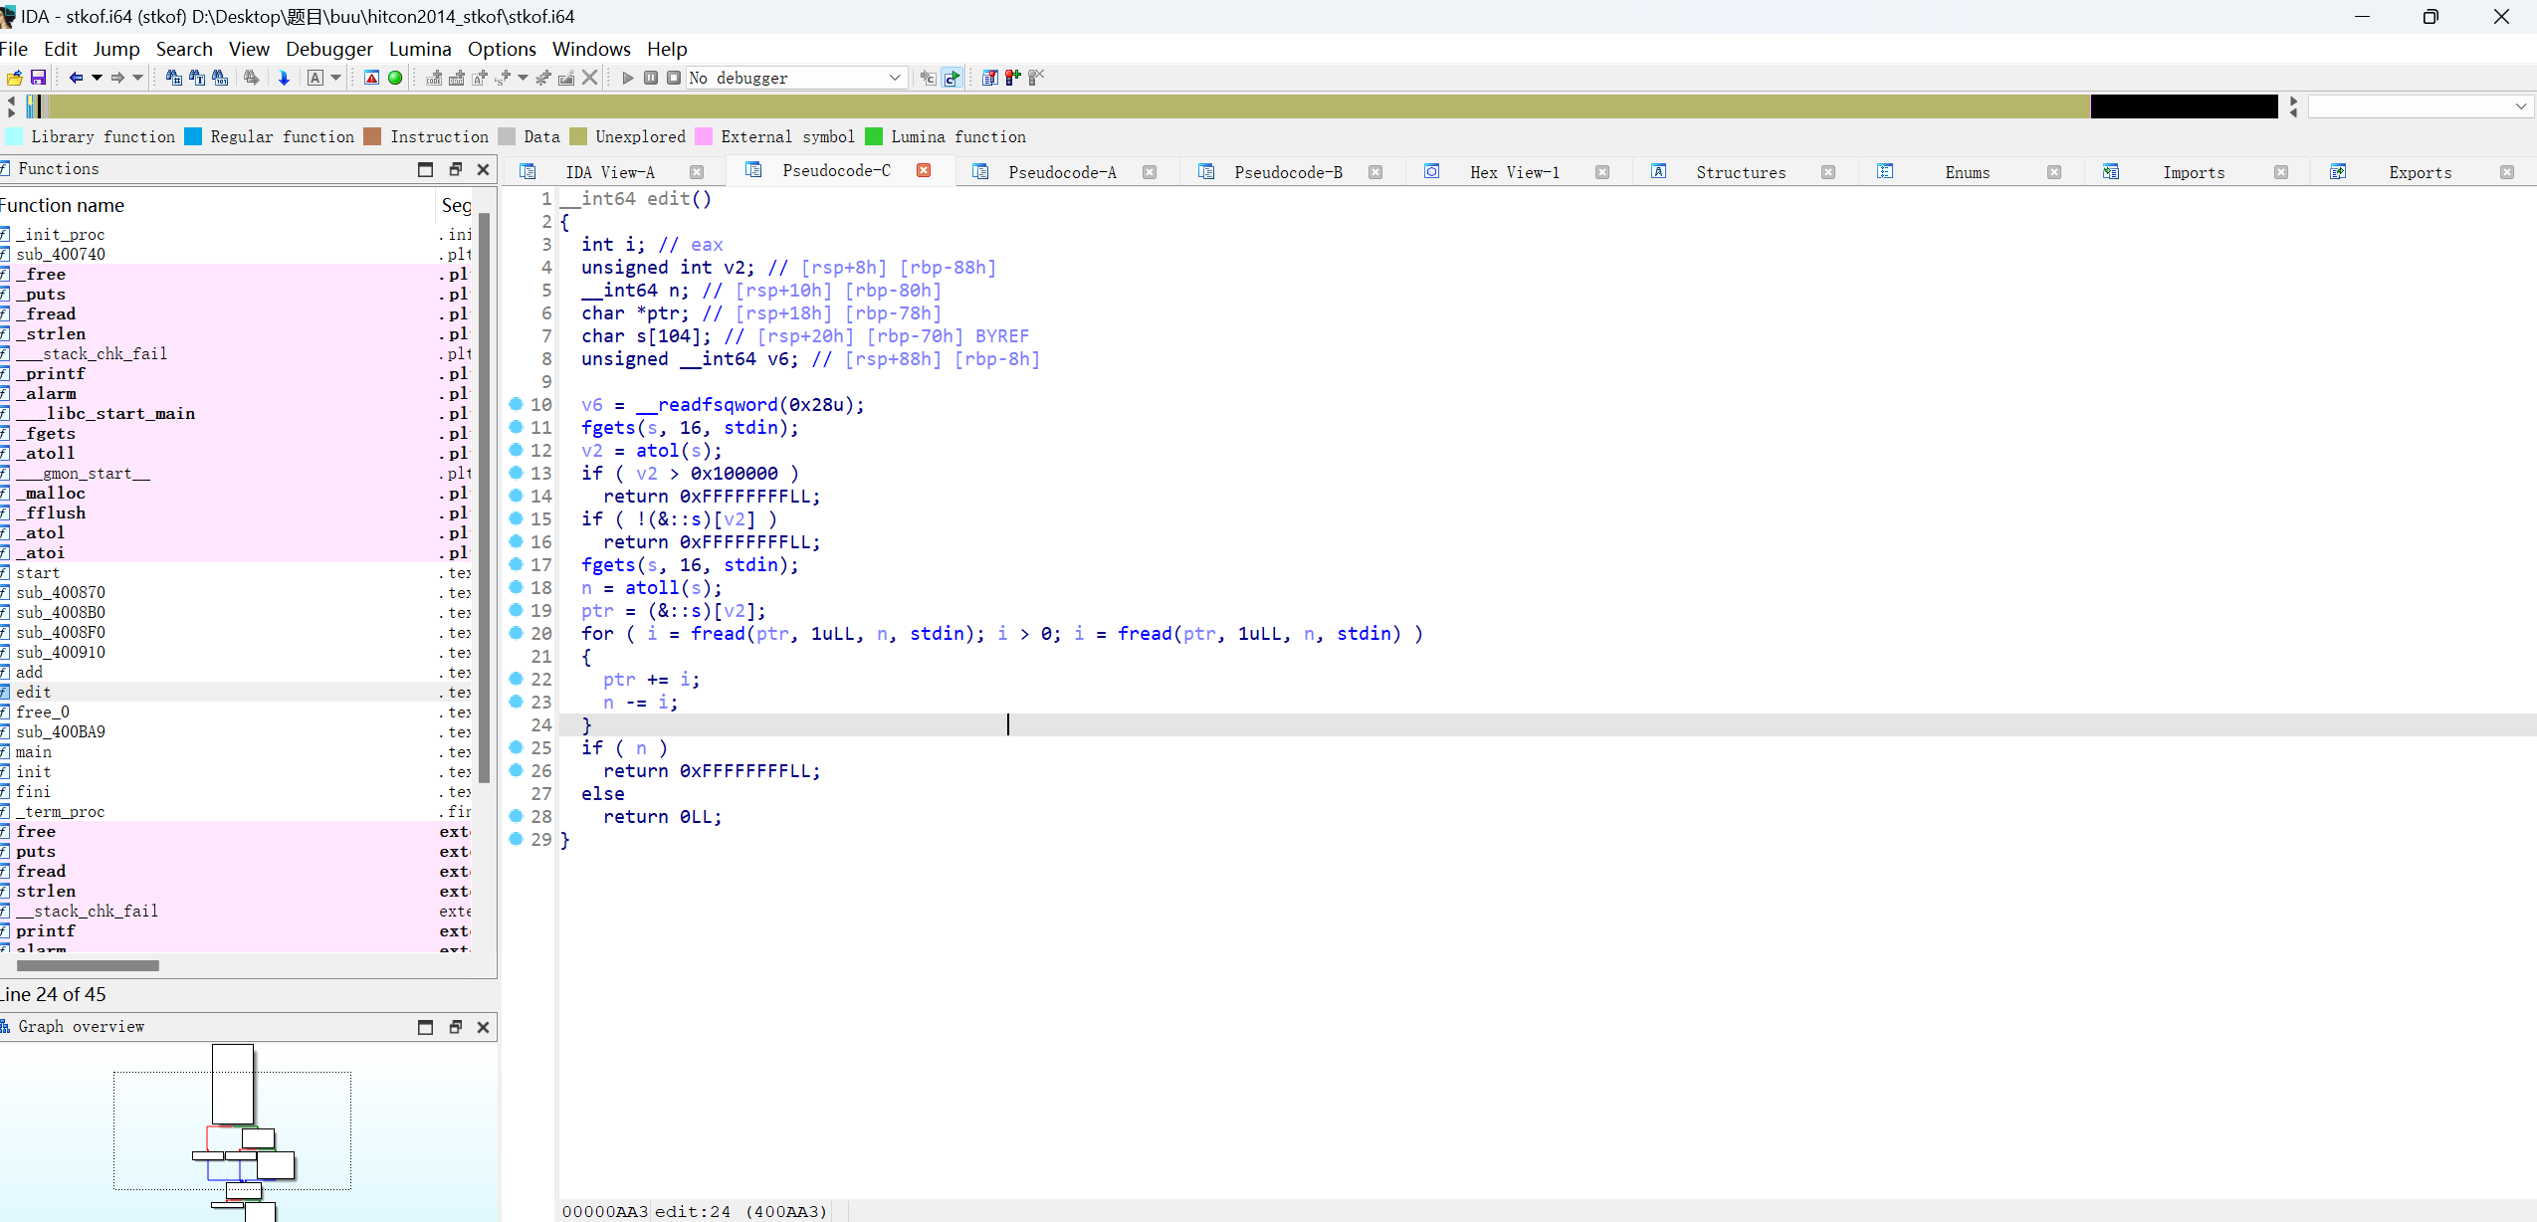Viewport: 2537px width, 1222px height.
Task: Toggle the highlighted C green-arrow icon
Action: (951, 78)
